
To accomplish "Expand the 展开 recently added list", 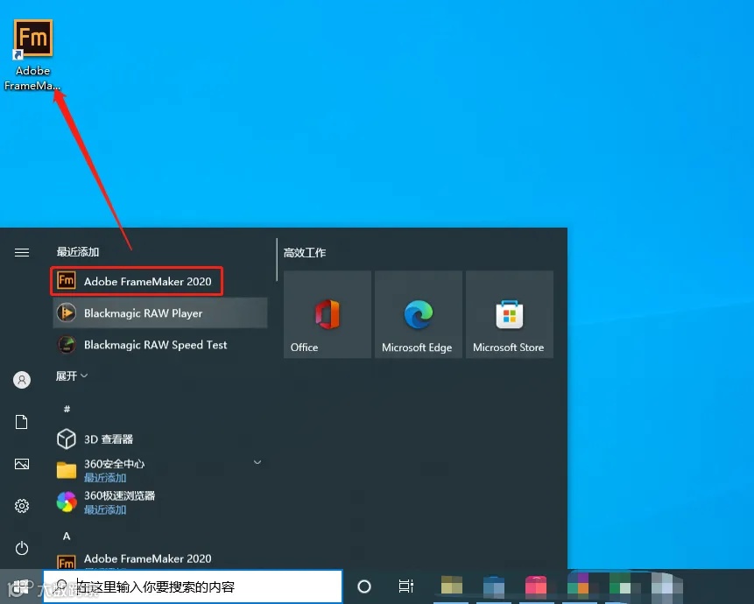I will tap(71, 376).
